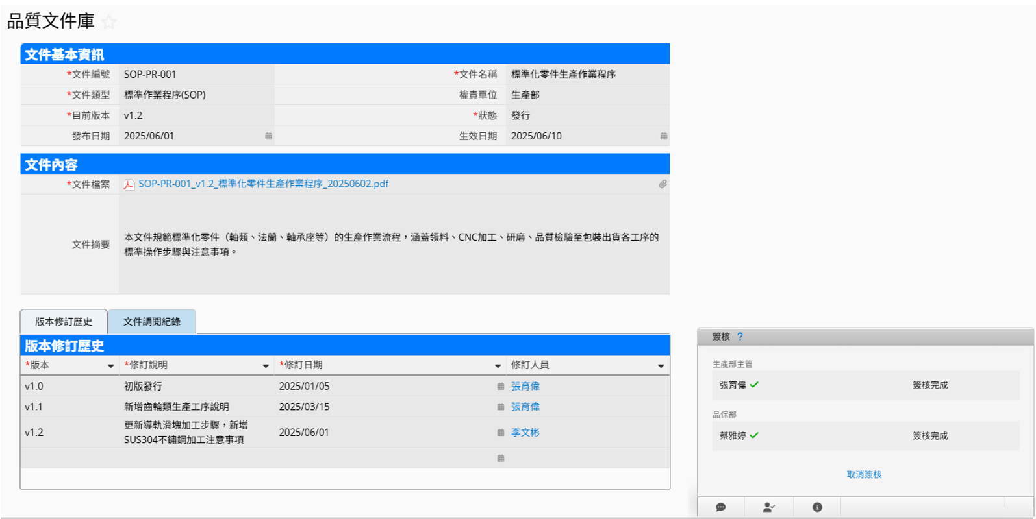Click the 生產部主管 stage label
This screenshot has width=1036, height=519.
click(732, 364)
